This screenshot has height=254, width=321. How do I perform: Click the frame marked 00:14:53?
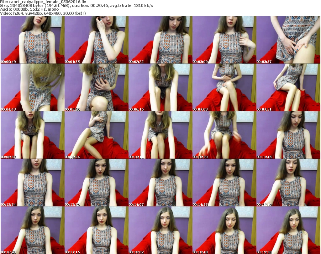click(224, 183)
